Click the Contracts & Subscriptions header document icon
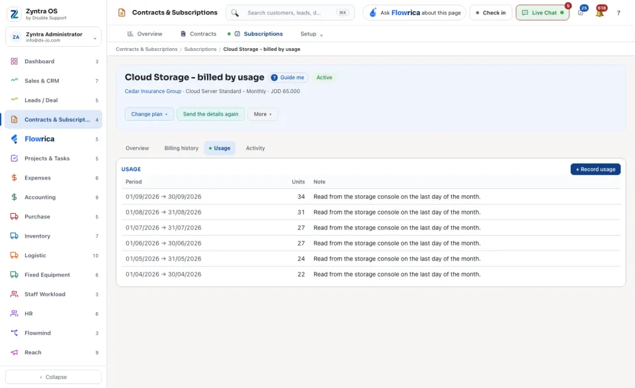Viewport: 635px width, 388px height. click(122, 13)
